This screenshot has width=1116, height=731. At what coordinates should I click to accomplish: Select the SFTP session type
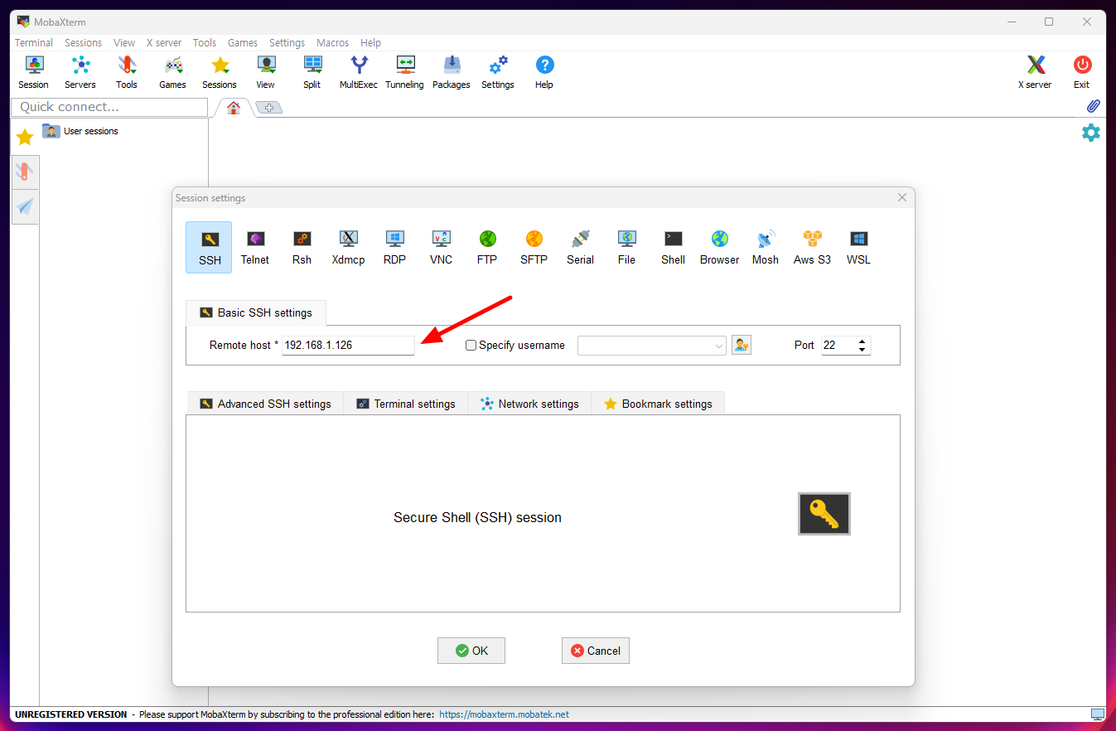pyautogui.click(x=534, y=247)
